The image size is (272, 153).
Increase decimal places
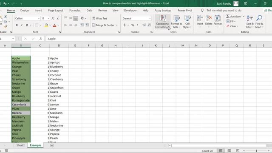144,25
